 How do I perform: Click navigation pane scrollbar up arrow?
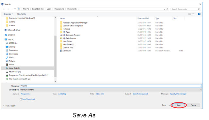(x=55, y=18)
